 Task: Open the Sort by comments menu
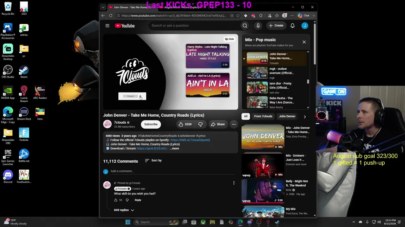[153, 160]
